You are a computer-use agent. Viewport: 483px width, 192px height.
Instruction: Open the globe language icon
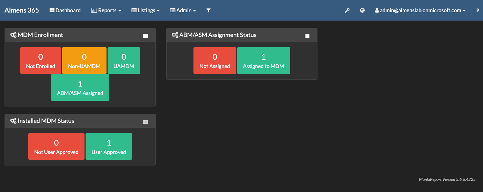point(363,10)
